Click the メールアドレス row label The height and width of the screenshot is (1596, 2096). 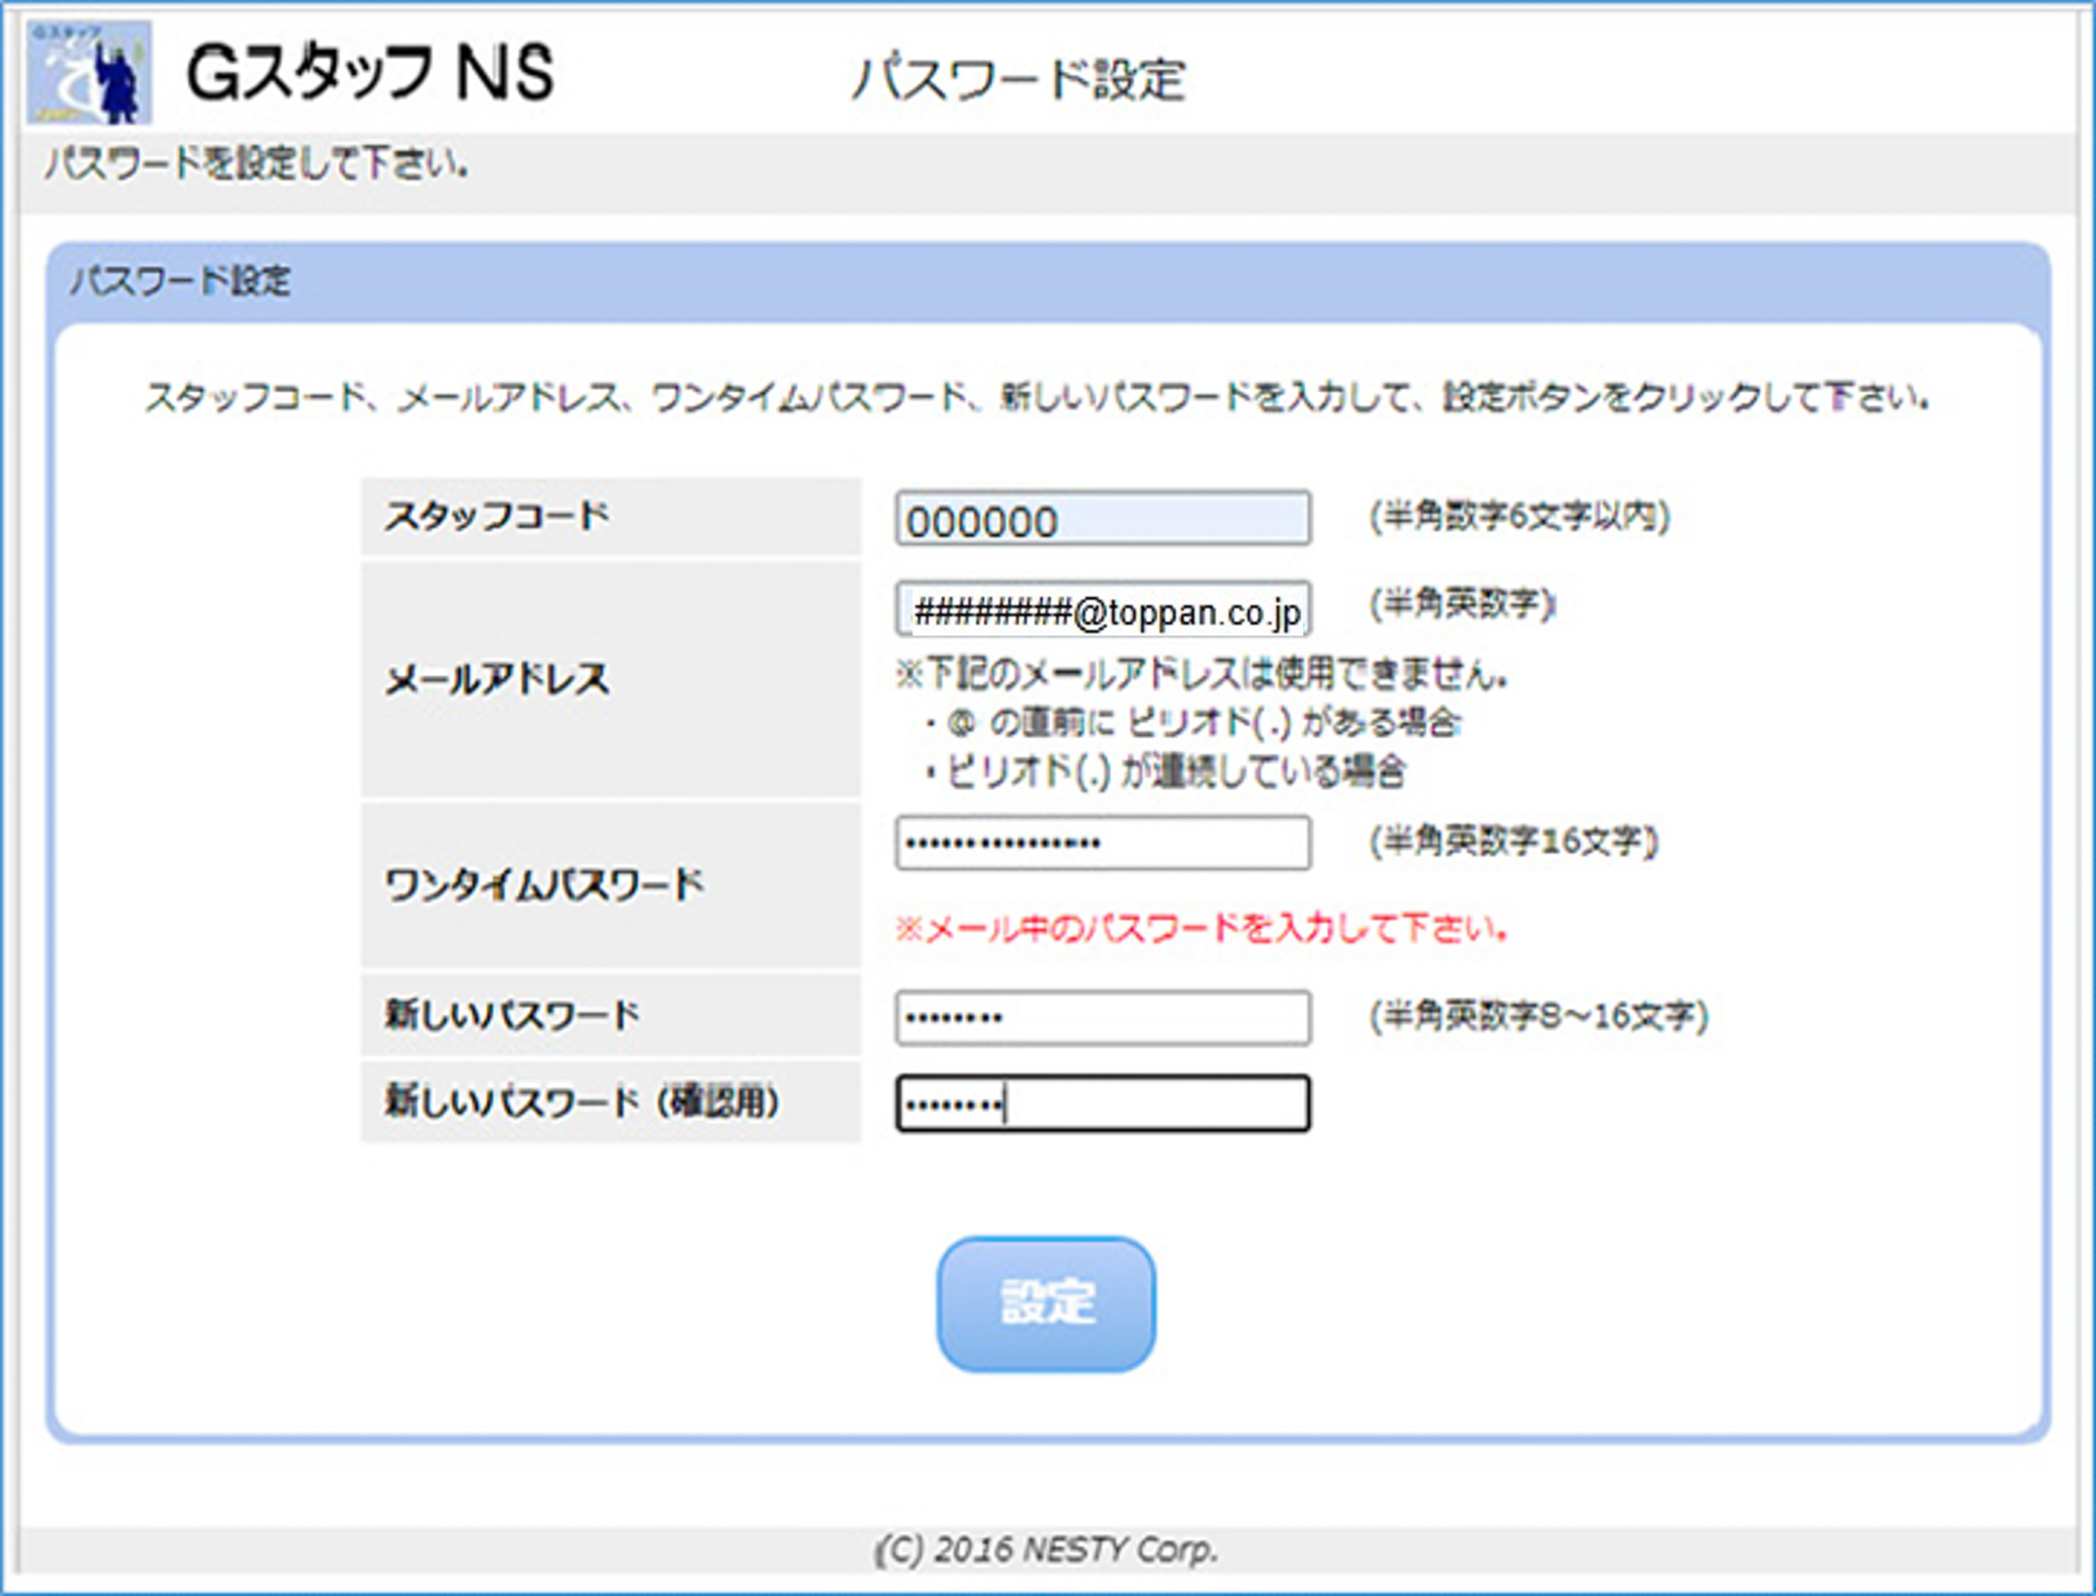(496, 680)
